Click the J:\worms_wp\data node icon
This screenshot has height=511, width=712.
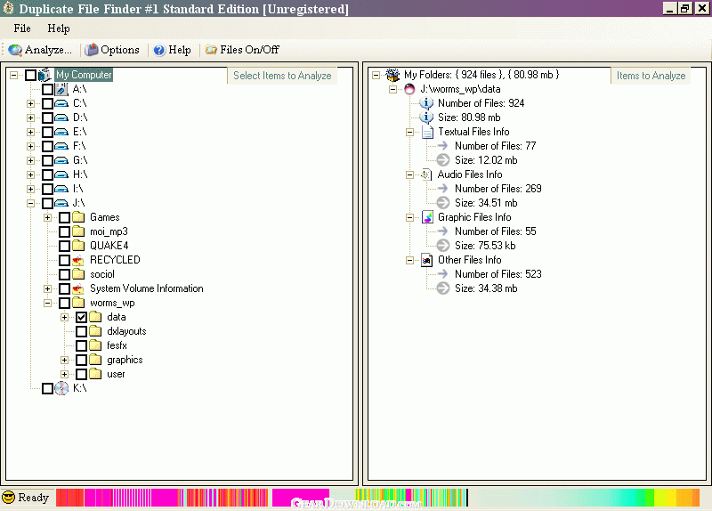(x=409, y=89)
